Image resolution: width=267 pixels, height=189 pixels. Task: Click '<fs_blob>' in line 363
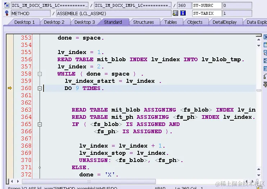tap(196, 110)
